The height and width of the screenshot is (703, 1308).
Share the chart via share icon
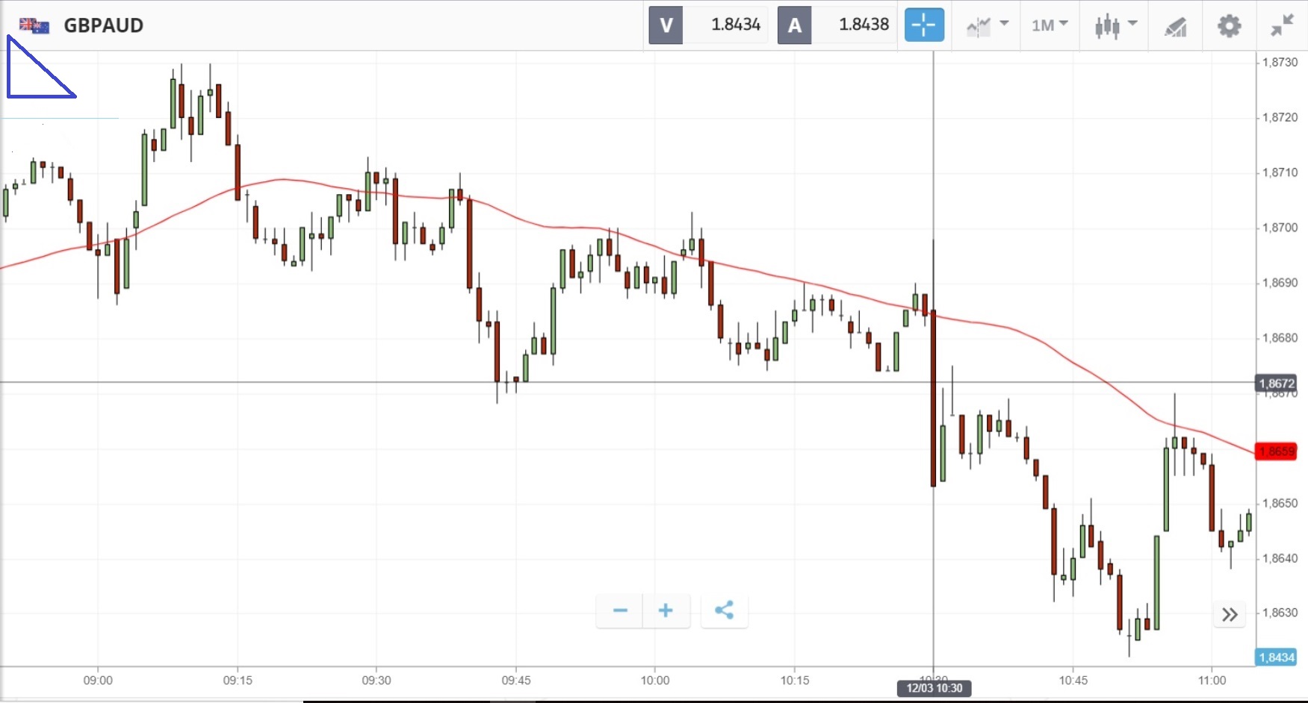[x=724, y=610]
